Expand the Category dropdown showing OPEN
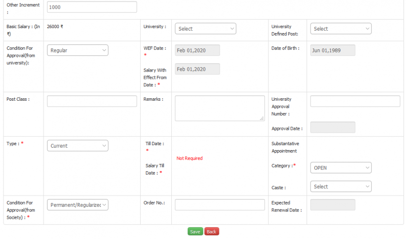This screenshot has width=406, height=239. (x=341, y=168)
